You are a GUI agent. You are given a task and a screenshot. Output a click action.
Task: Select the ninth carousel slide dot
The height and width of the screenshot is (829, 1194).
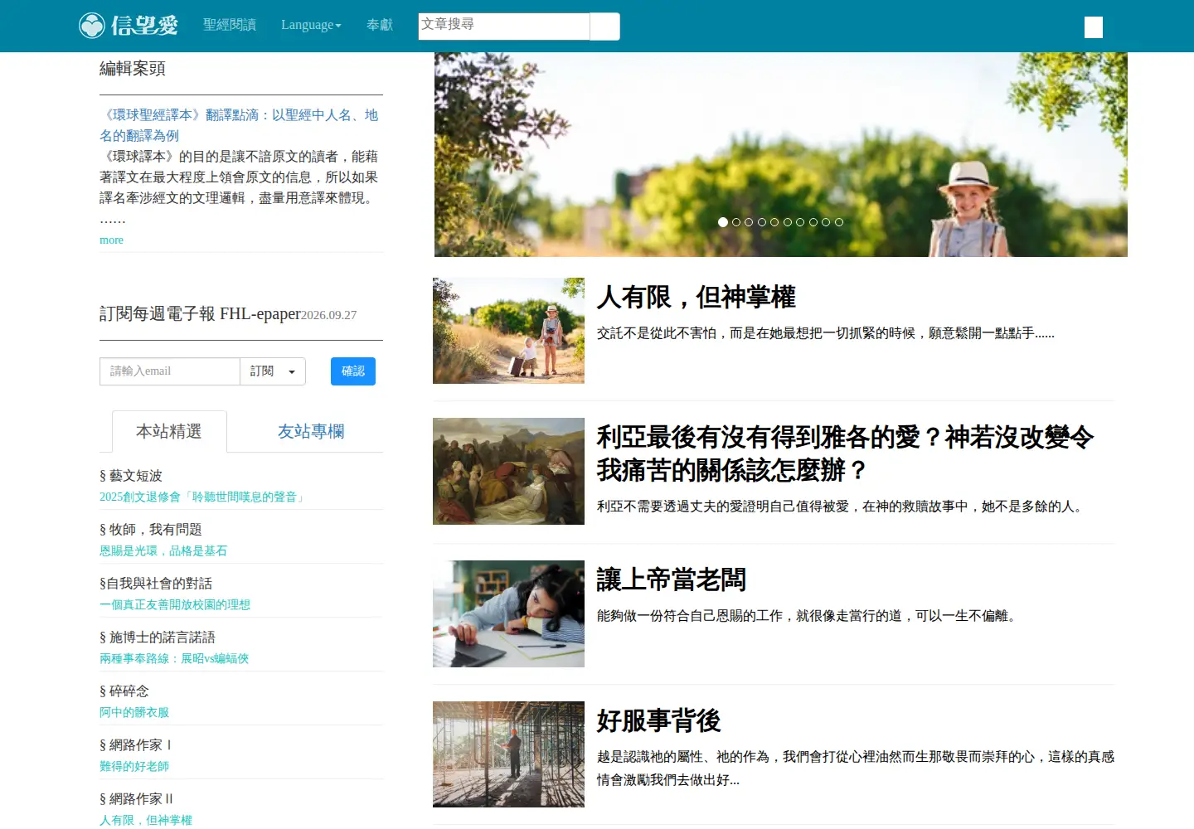(x=826, y=222)
